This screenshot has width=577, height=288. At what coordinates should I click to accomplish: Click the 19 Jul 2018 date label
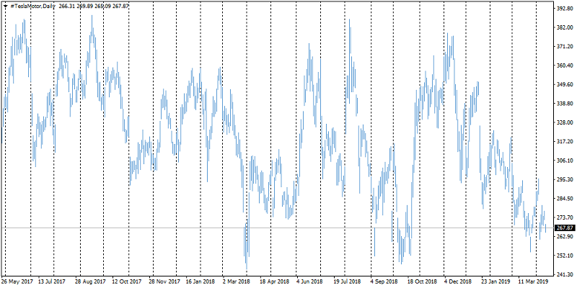point(348,281)
